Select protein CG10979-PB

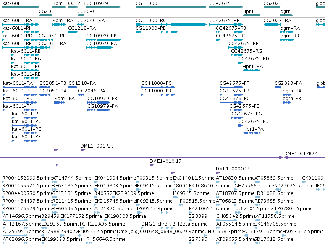click(x=99, y=102)
